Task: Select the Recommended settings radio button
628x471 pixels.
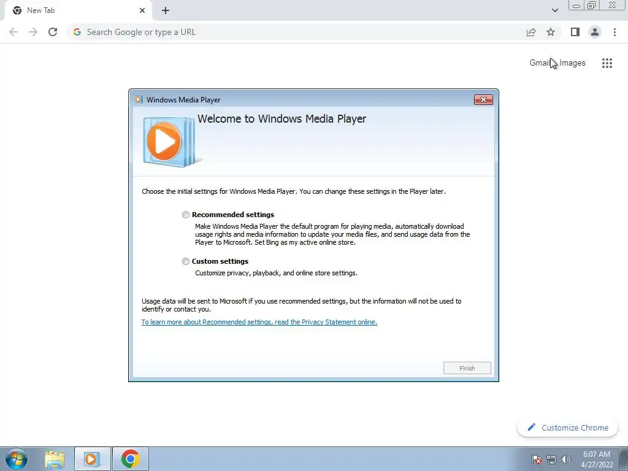Action: (x=185, y=215)
